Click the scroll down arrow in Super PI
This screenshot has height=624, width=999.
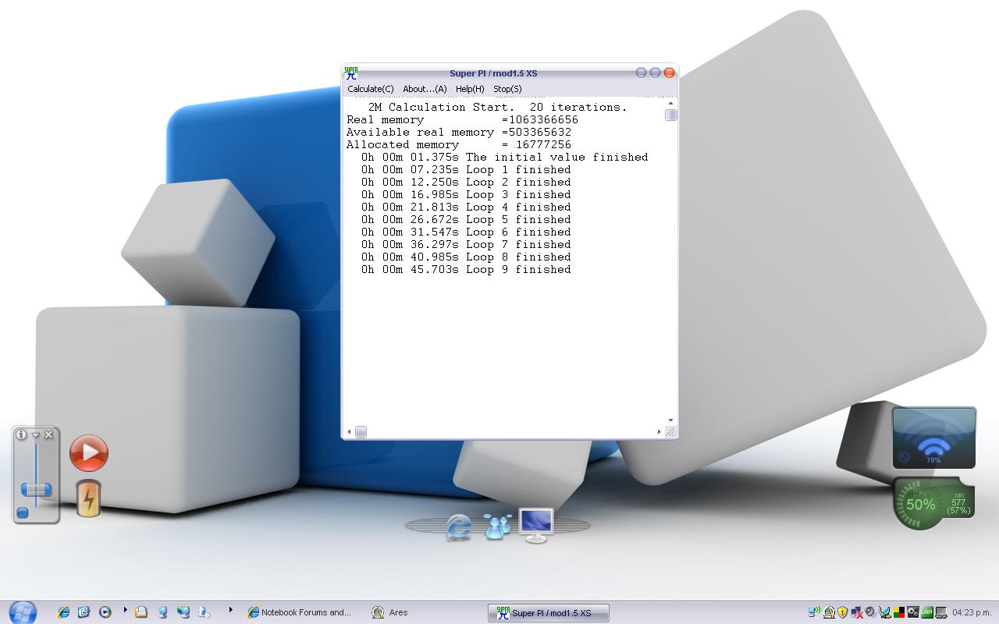(x=670, y=420)
